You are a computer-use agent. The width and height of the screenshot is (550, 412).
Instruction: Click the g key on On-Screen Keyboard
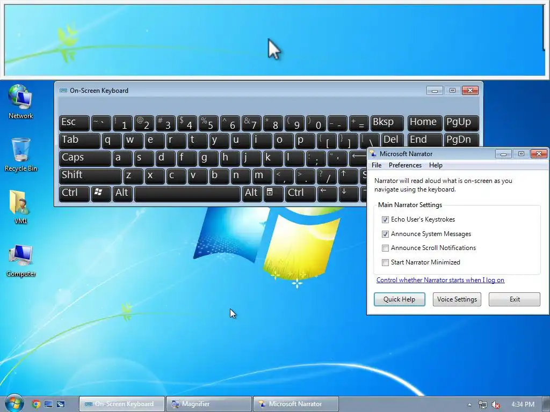208,158
